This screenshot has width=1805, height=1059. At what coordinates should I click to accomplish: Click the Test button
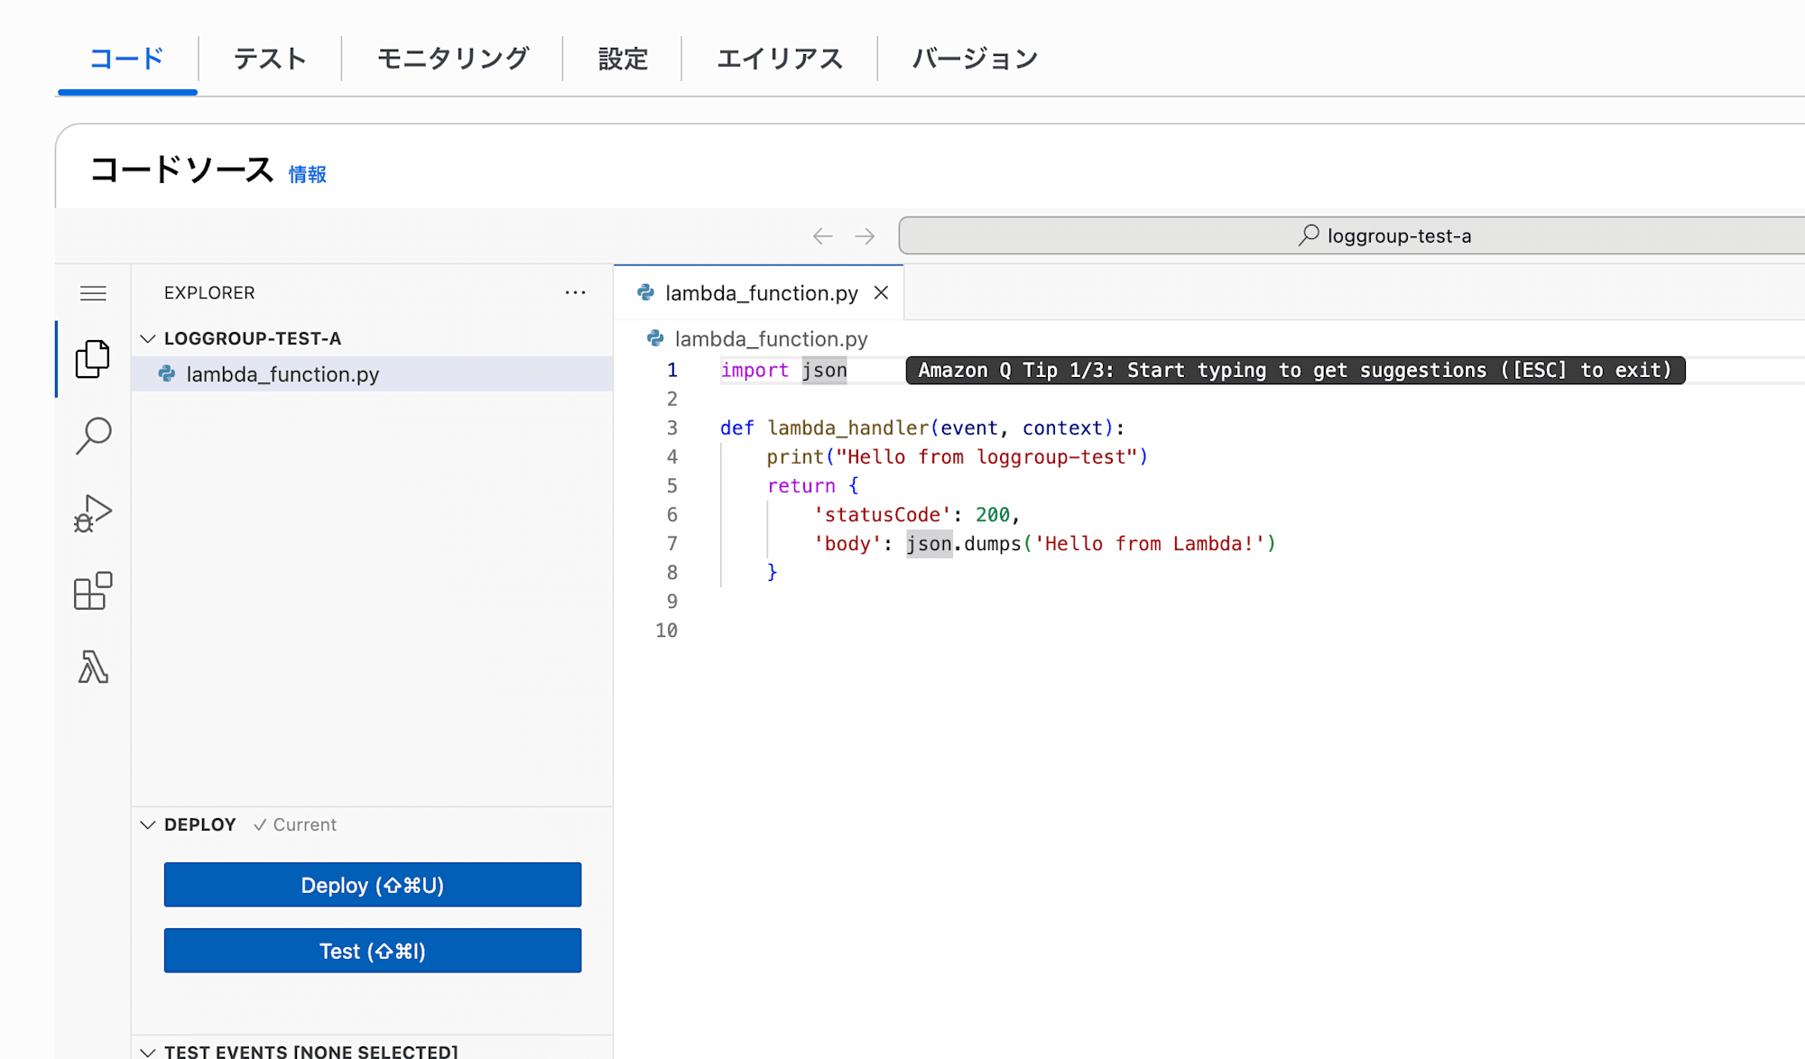(x=373, y=951)
